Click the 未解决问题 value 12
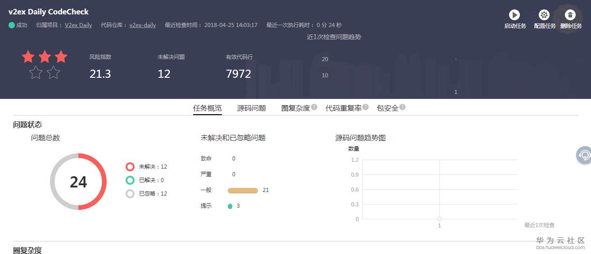This screenshot has height=254, width=591. click(164, 74)
